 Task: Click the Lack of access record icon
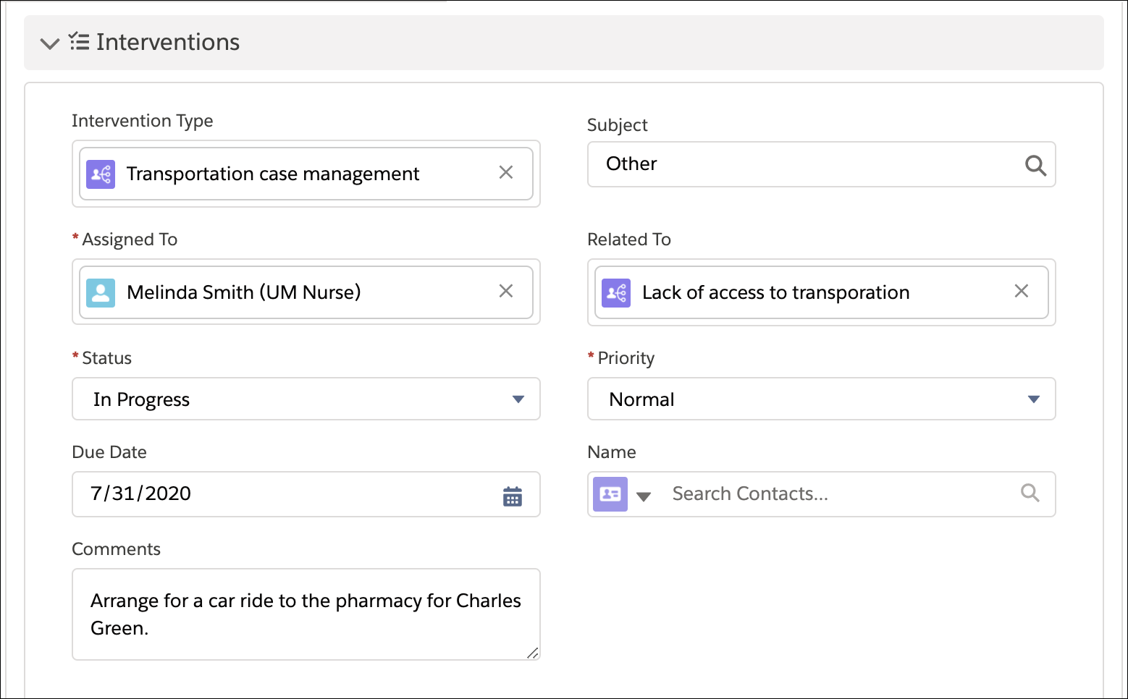pyautogui.click(x=616, y=292)
